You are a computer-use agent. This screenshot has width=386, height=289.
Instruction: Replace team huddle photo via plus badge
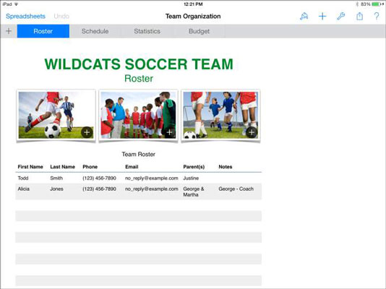click(x=169, y=132)
